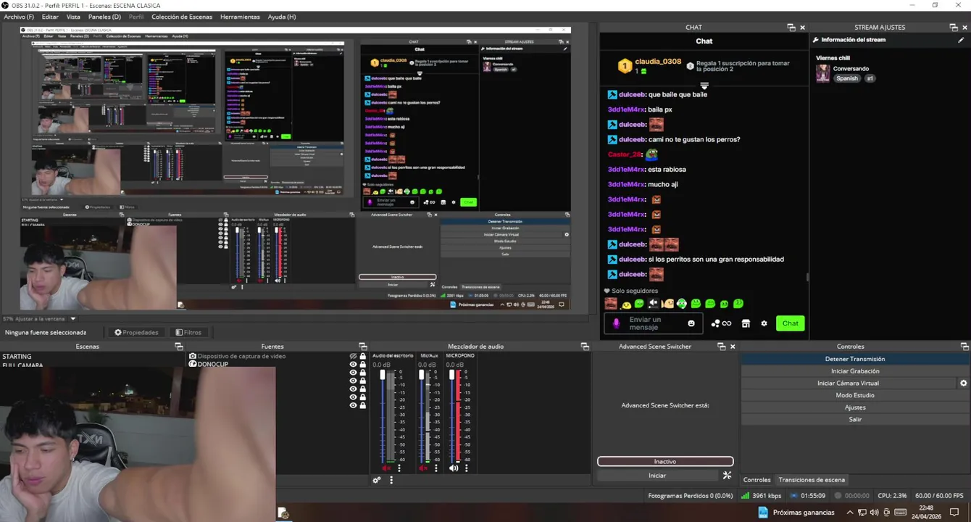Open source Propiedades button
The image size is (971, 522).
(136, 333)
